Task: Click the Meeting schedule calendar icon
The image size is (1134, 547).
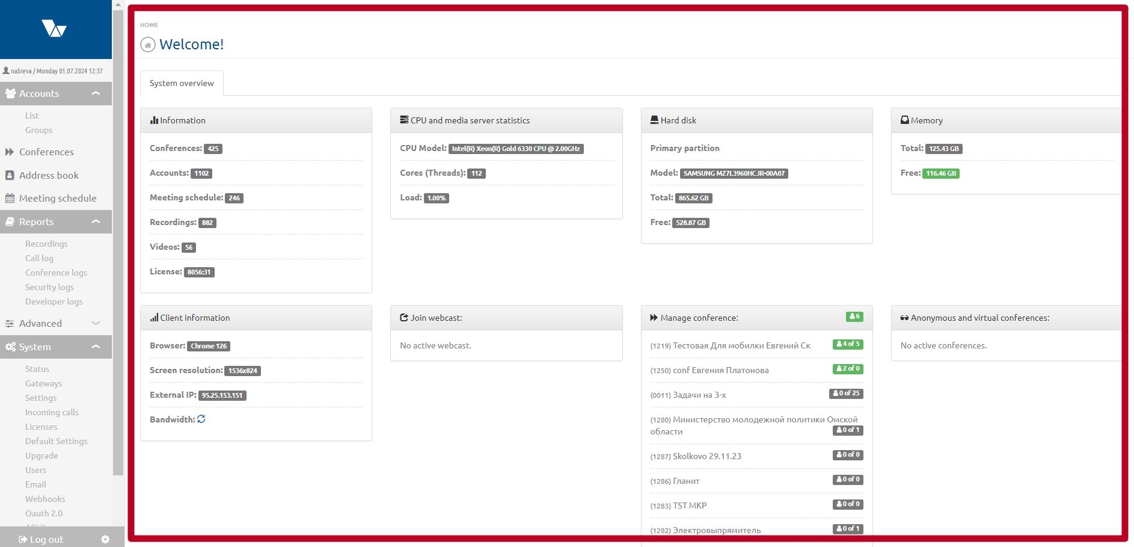Action: (x=10, y=198)
